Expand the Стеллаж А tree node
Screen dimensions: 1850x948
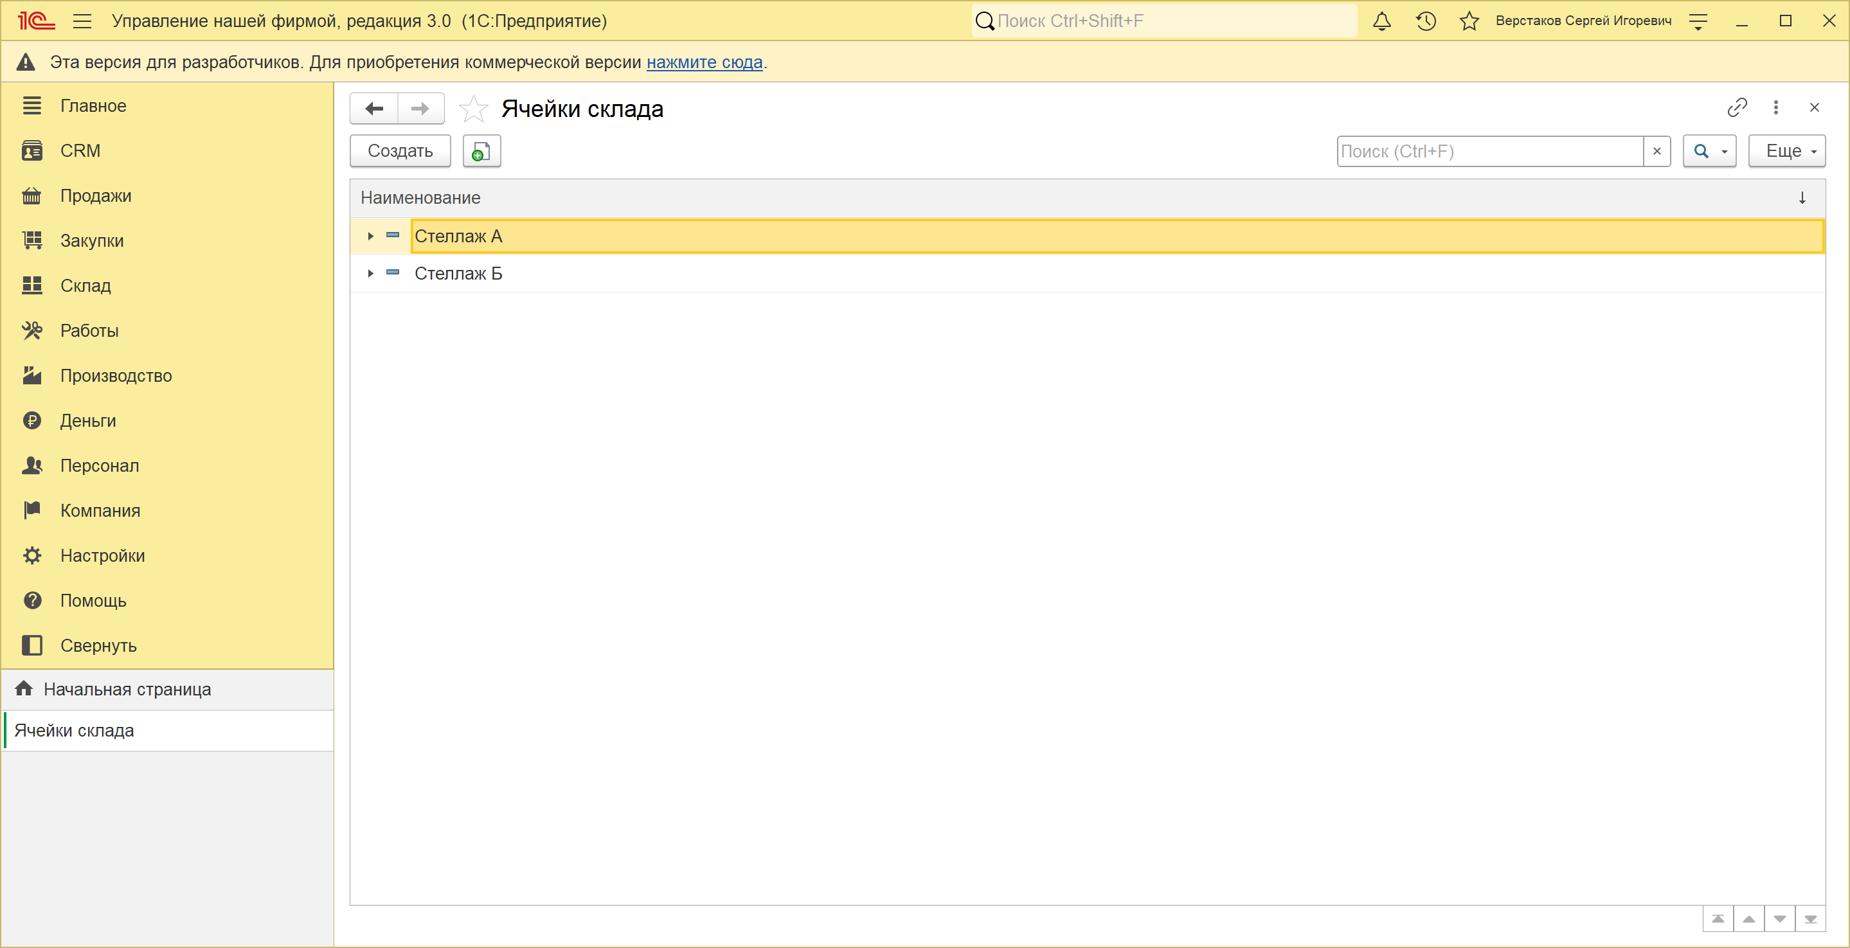pos(370,237)
